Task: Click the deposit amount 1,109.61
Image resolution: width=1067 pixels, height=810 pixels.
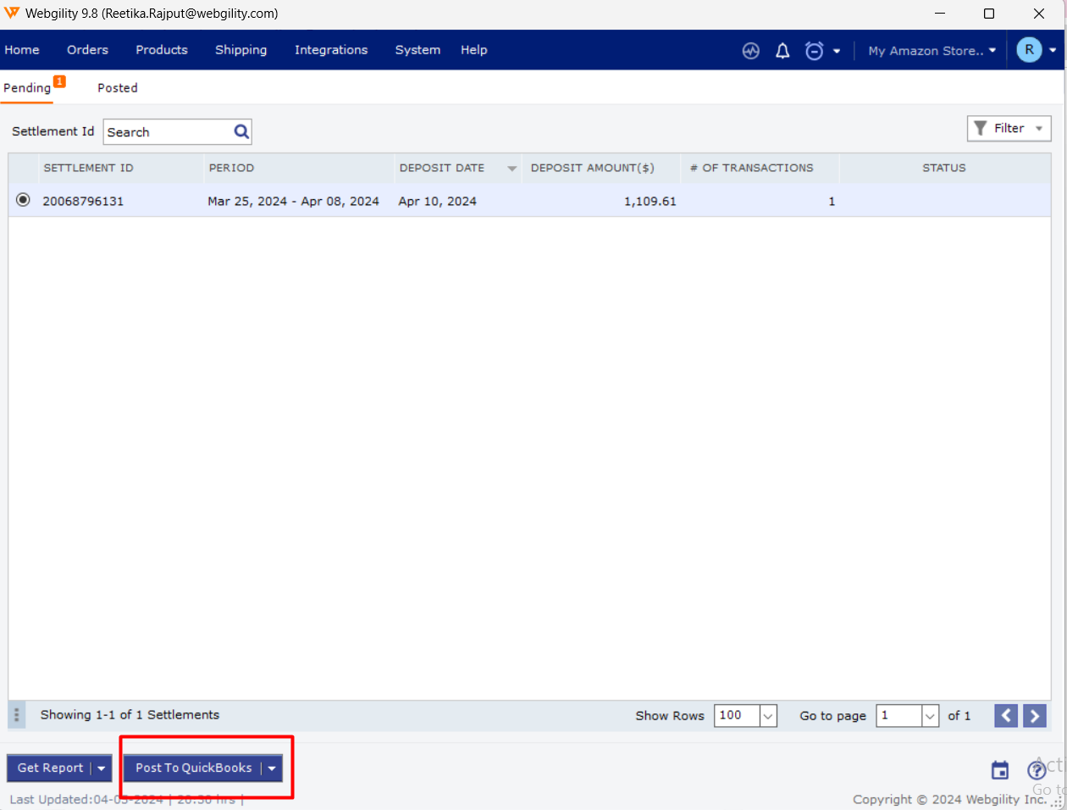Action: click(x=650, y=201)
